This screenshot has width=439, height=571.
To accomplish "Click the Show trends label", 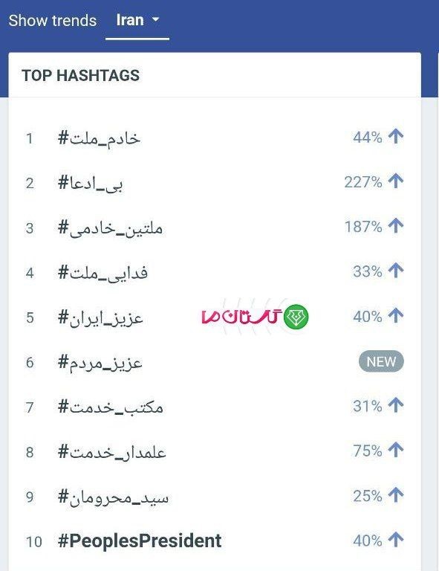I will (53, 20).
